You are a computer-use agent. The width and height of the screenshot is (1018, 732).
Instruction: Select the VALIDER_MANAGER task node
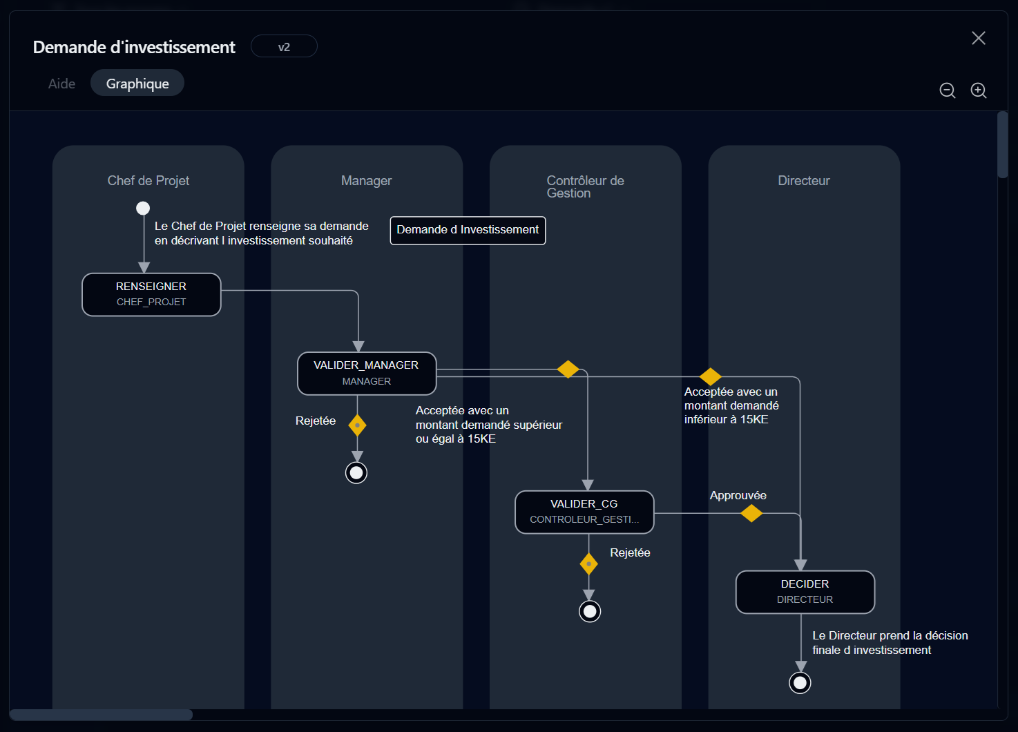pyautogui.click(x=366, y=373)
